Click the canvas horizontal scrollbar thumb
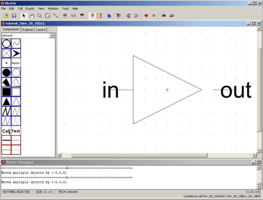This screenshot has height=200, width=263. click(134, 155)
